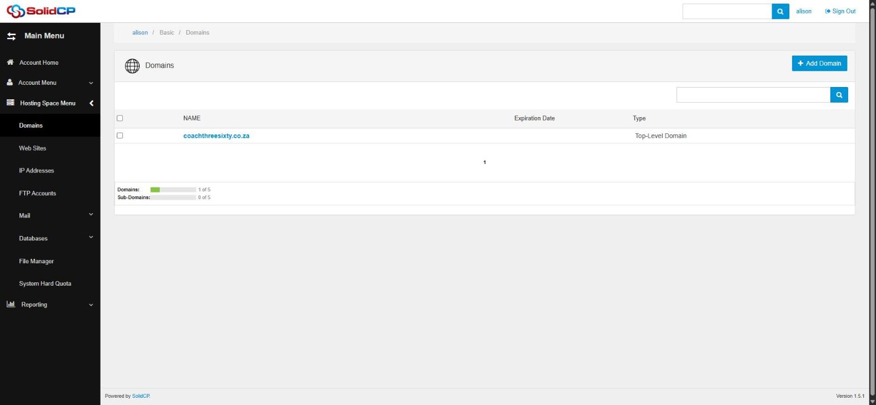Image resolution: width=876 pixels, height=405 pixels.
Task: Click the Account Menu user icon
Action: pos(9,82)
